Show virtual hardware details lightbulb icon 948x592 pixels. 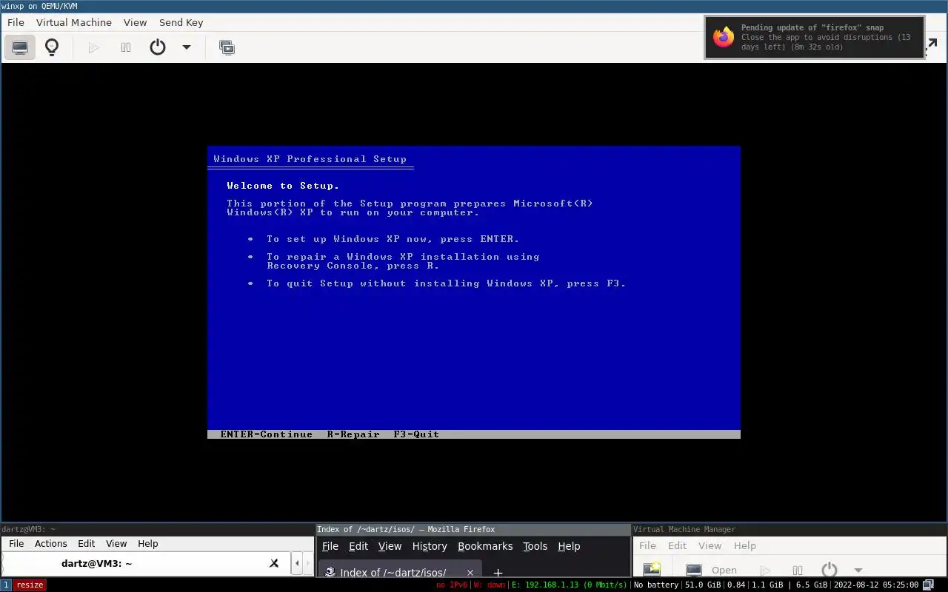(x=52, y=47)
